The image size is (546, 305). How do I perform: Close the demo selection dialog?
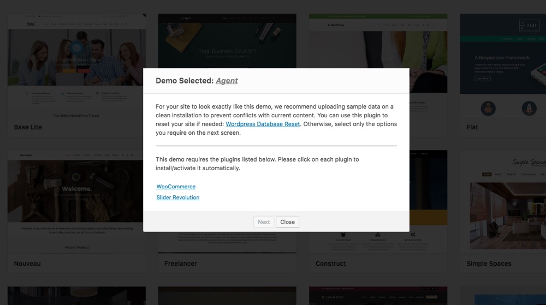pos(287,222)
